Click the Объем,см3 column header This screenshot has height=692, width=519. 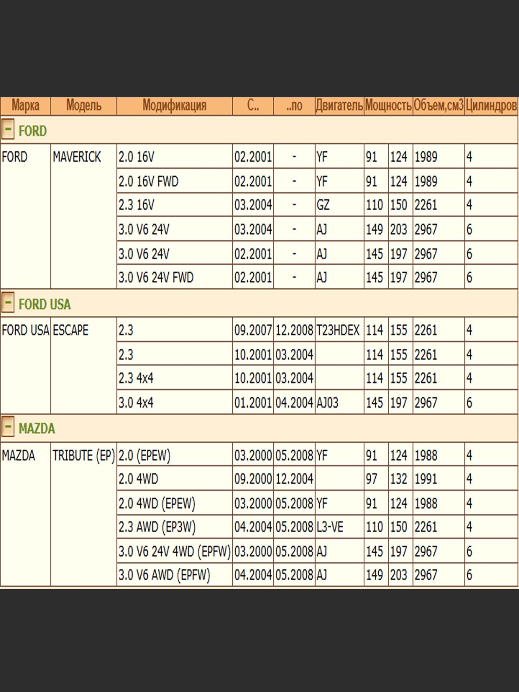438,106
